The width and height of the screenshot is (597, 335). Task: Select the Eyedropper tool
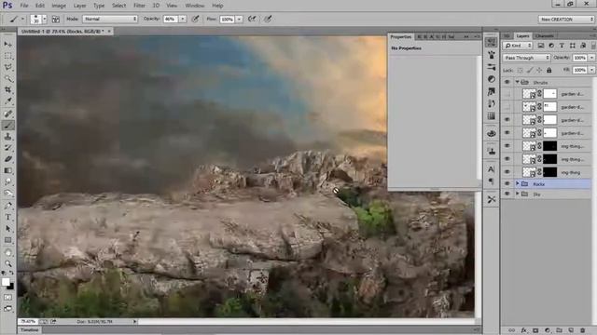pyautogui.click(x=8, y=101)
